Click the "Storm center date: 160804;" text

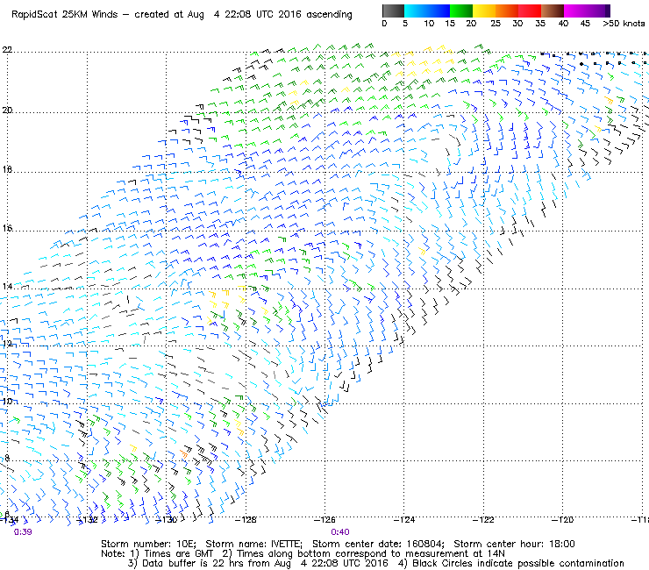point(378,544)
